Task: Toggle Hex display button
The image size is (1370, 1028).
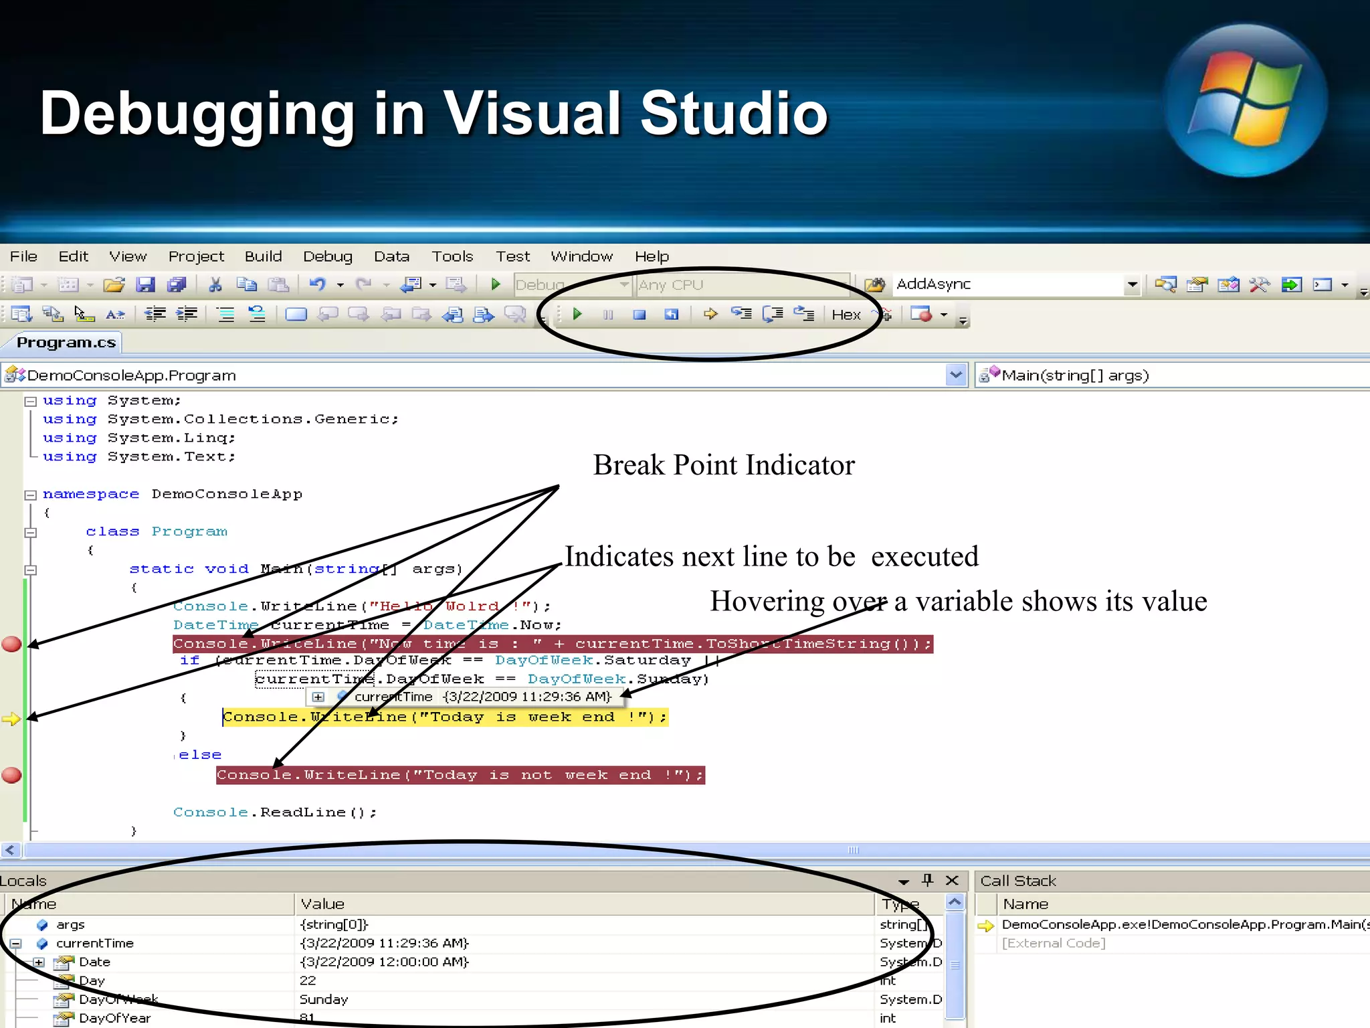Action: tap(846, 315)
